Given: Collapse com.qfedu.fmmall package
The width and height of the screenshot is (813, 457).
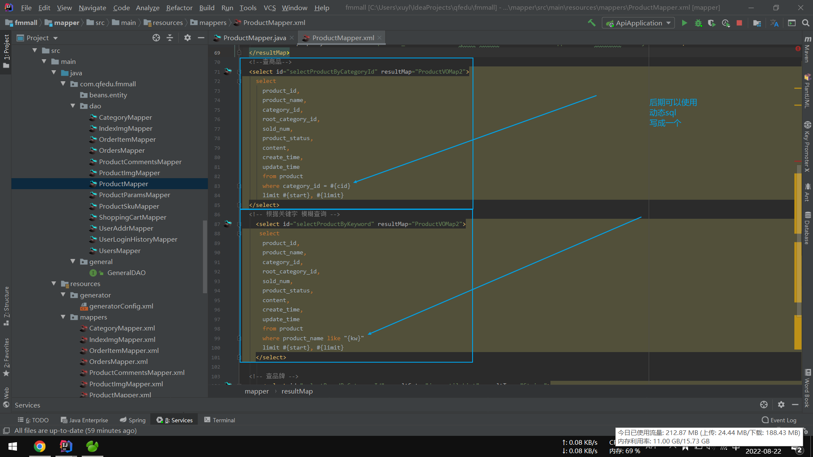Looking at the screenshot, I should click(x=63, y=84).
